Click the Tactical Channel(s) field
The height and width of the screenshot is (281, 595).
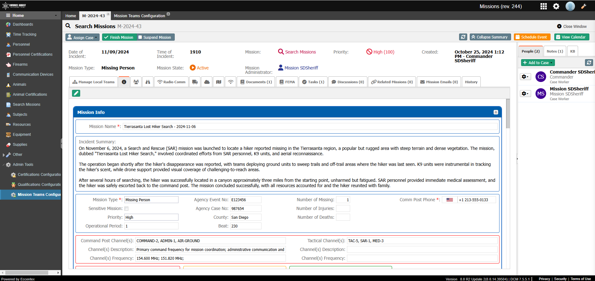pyautogui.click(x=422, y=241)
